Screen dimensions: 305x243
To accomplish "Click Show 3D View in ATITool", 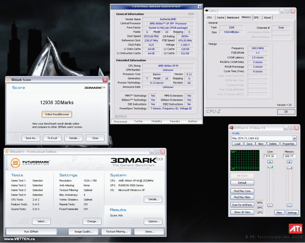I will pos(242,212).
